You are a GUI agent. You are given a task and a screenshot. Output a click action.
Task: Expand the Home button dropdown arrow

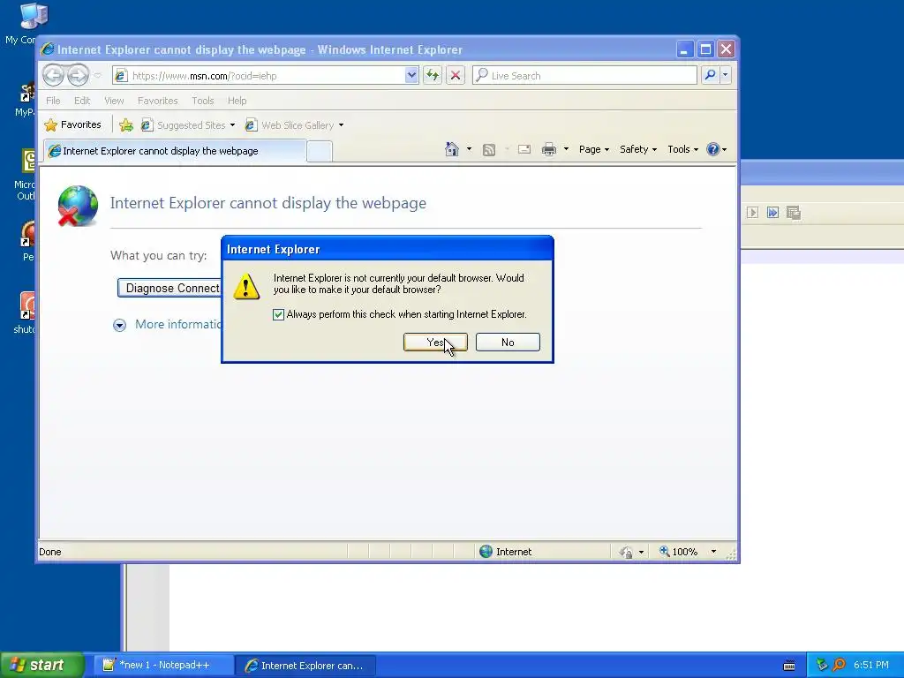[469, 149]
